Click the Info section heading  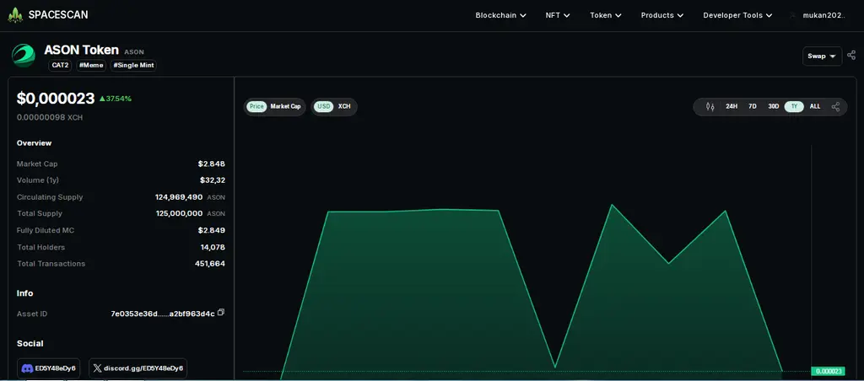[x=24, y=292]
